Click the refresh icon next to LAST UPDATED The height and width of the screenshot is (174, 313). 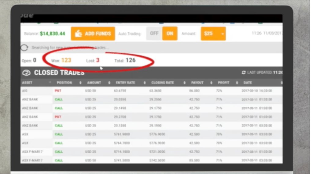pos(244,73)
